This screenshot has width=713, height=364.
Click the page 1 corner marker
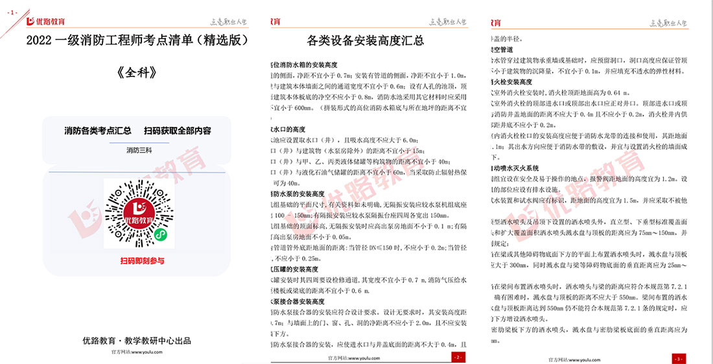14,12
